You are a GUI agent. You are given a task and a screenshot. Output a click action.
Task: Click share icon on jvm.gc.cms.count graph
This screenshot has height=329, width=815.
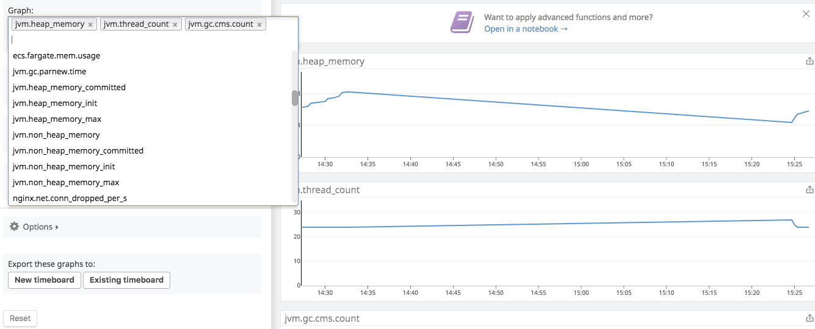click(x=810, y=318)
